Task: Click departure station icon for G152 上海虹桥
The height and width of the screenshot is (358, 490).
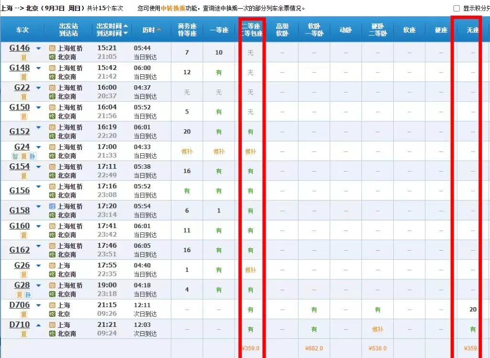Action: pos(52,127)
